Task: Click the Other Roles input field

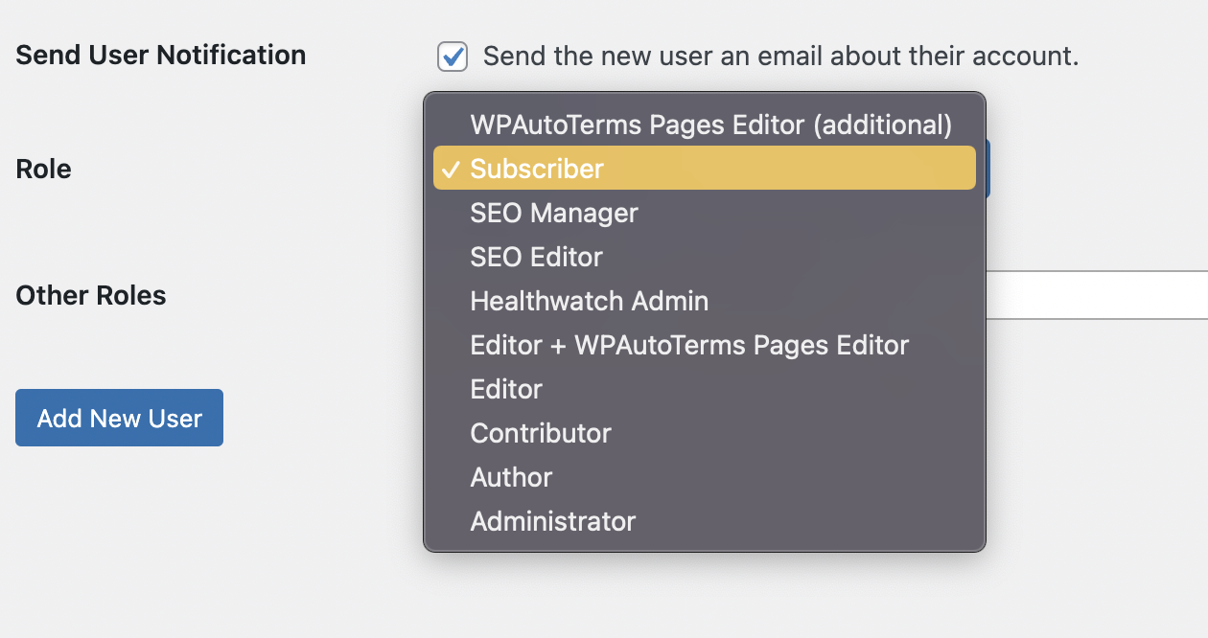Action: pos(1096,295)
